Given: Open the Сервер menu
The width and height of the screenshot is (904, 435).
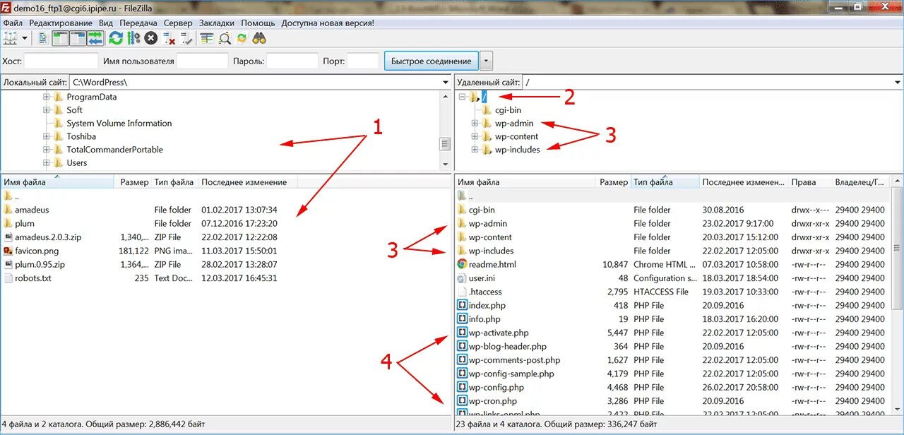Looking at the screenshot, I should tap(178, 23).
